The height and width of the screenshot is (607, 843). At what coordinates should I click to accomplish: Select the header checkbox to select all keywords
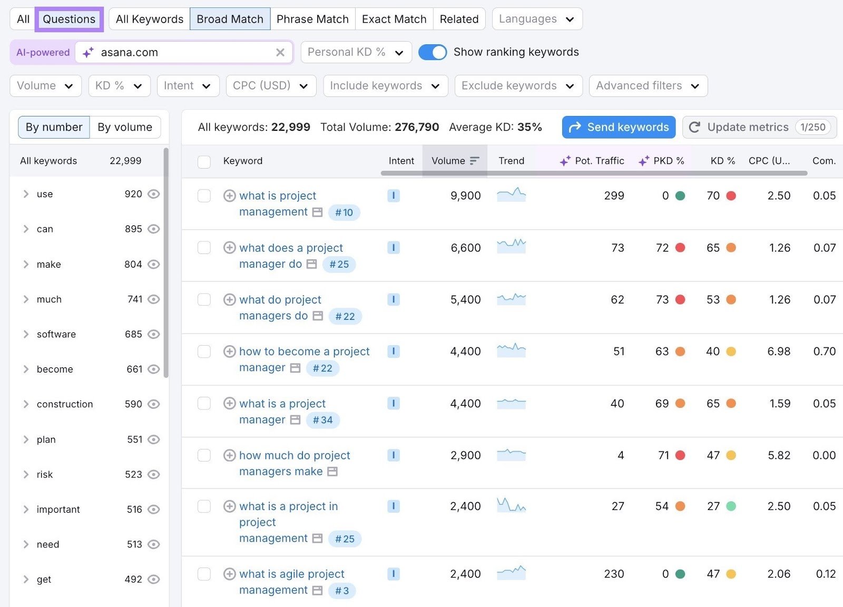tap(204, 162)
